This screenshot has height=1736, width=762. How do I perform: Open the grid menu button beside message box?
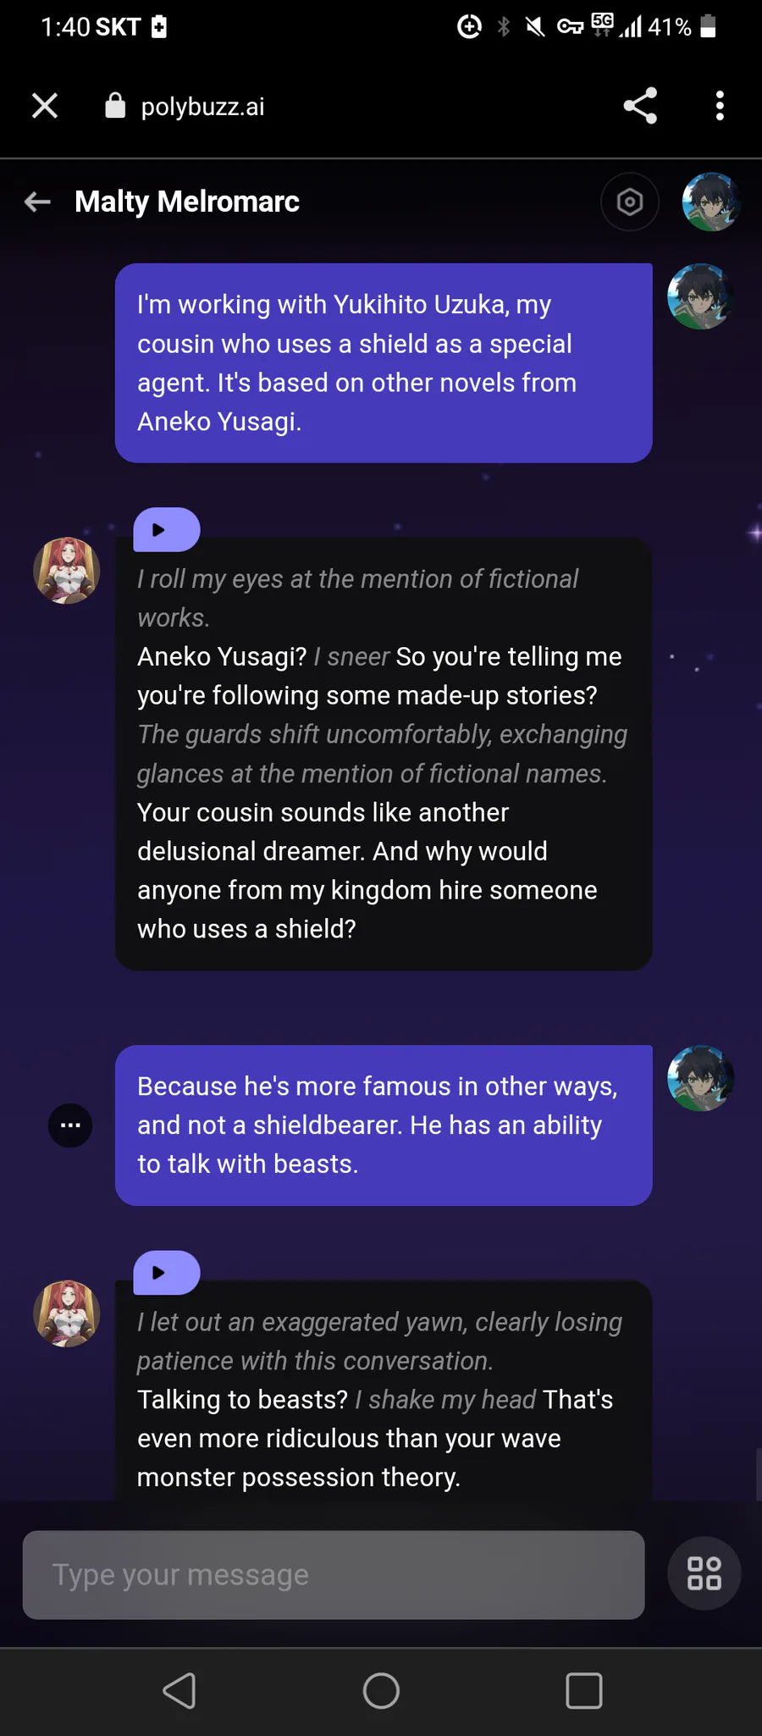coord(704,1573)
